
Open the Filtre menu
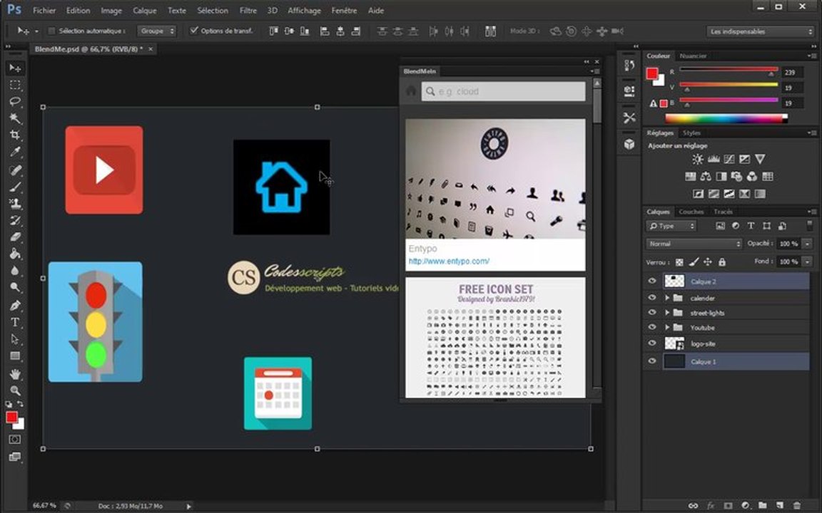click(x=248, y=11)
